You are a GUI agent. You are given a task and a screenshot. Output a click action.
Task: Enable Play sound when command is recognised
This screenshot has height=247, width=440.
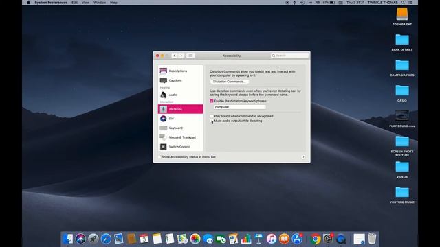pos(212,116)
